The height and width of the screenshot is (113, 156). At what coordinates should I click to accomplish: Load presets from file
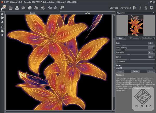pos(36,8)
